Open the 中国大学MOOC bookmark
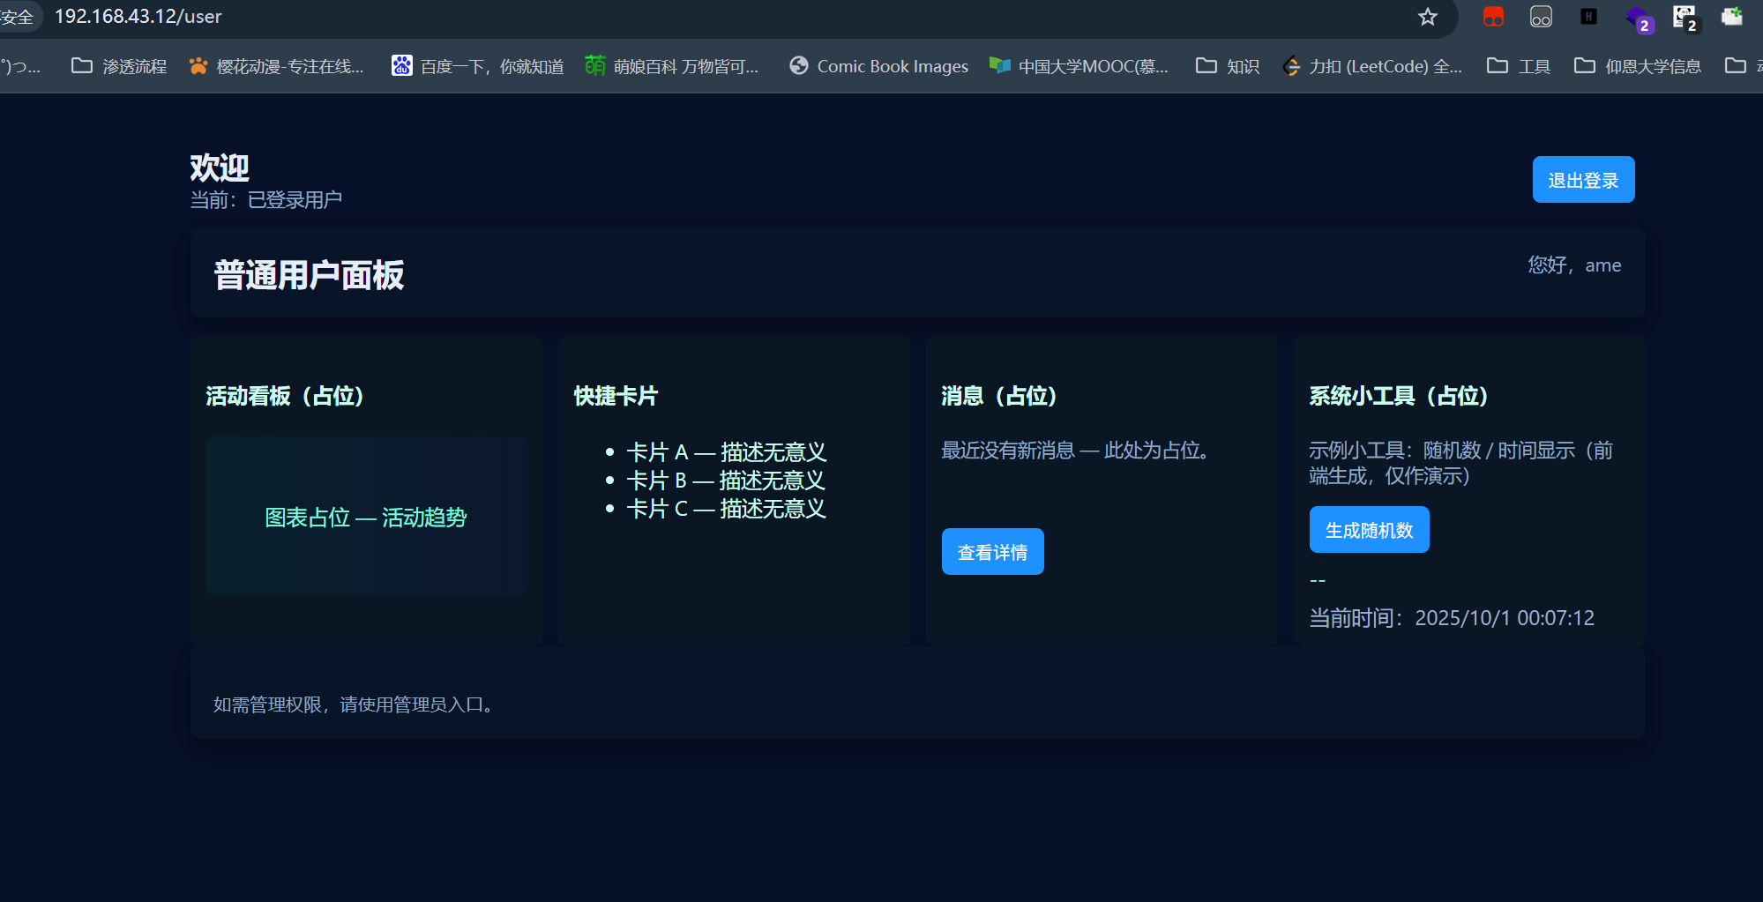Screen dimensions: 1763x902 pyautogui.click(x=1079, y=66)
